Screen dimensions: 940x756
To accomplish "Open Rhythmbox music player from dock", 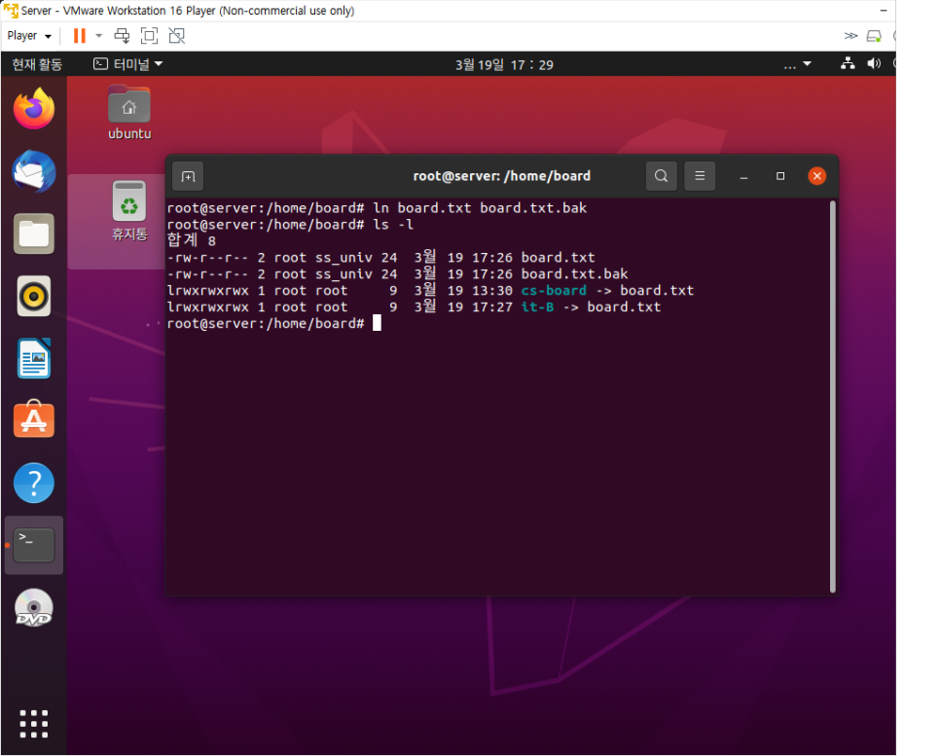I will click(33, 296).
